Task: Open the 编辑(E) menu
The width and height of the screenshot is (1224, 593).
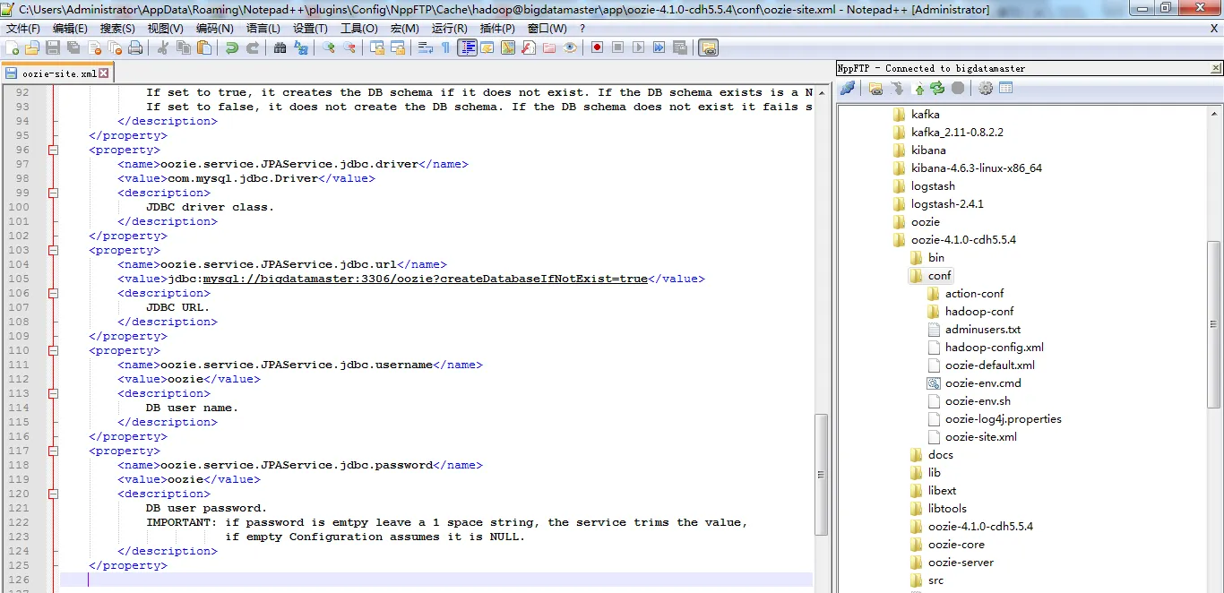Action: coord(70,29)
